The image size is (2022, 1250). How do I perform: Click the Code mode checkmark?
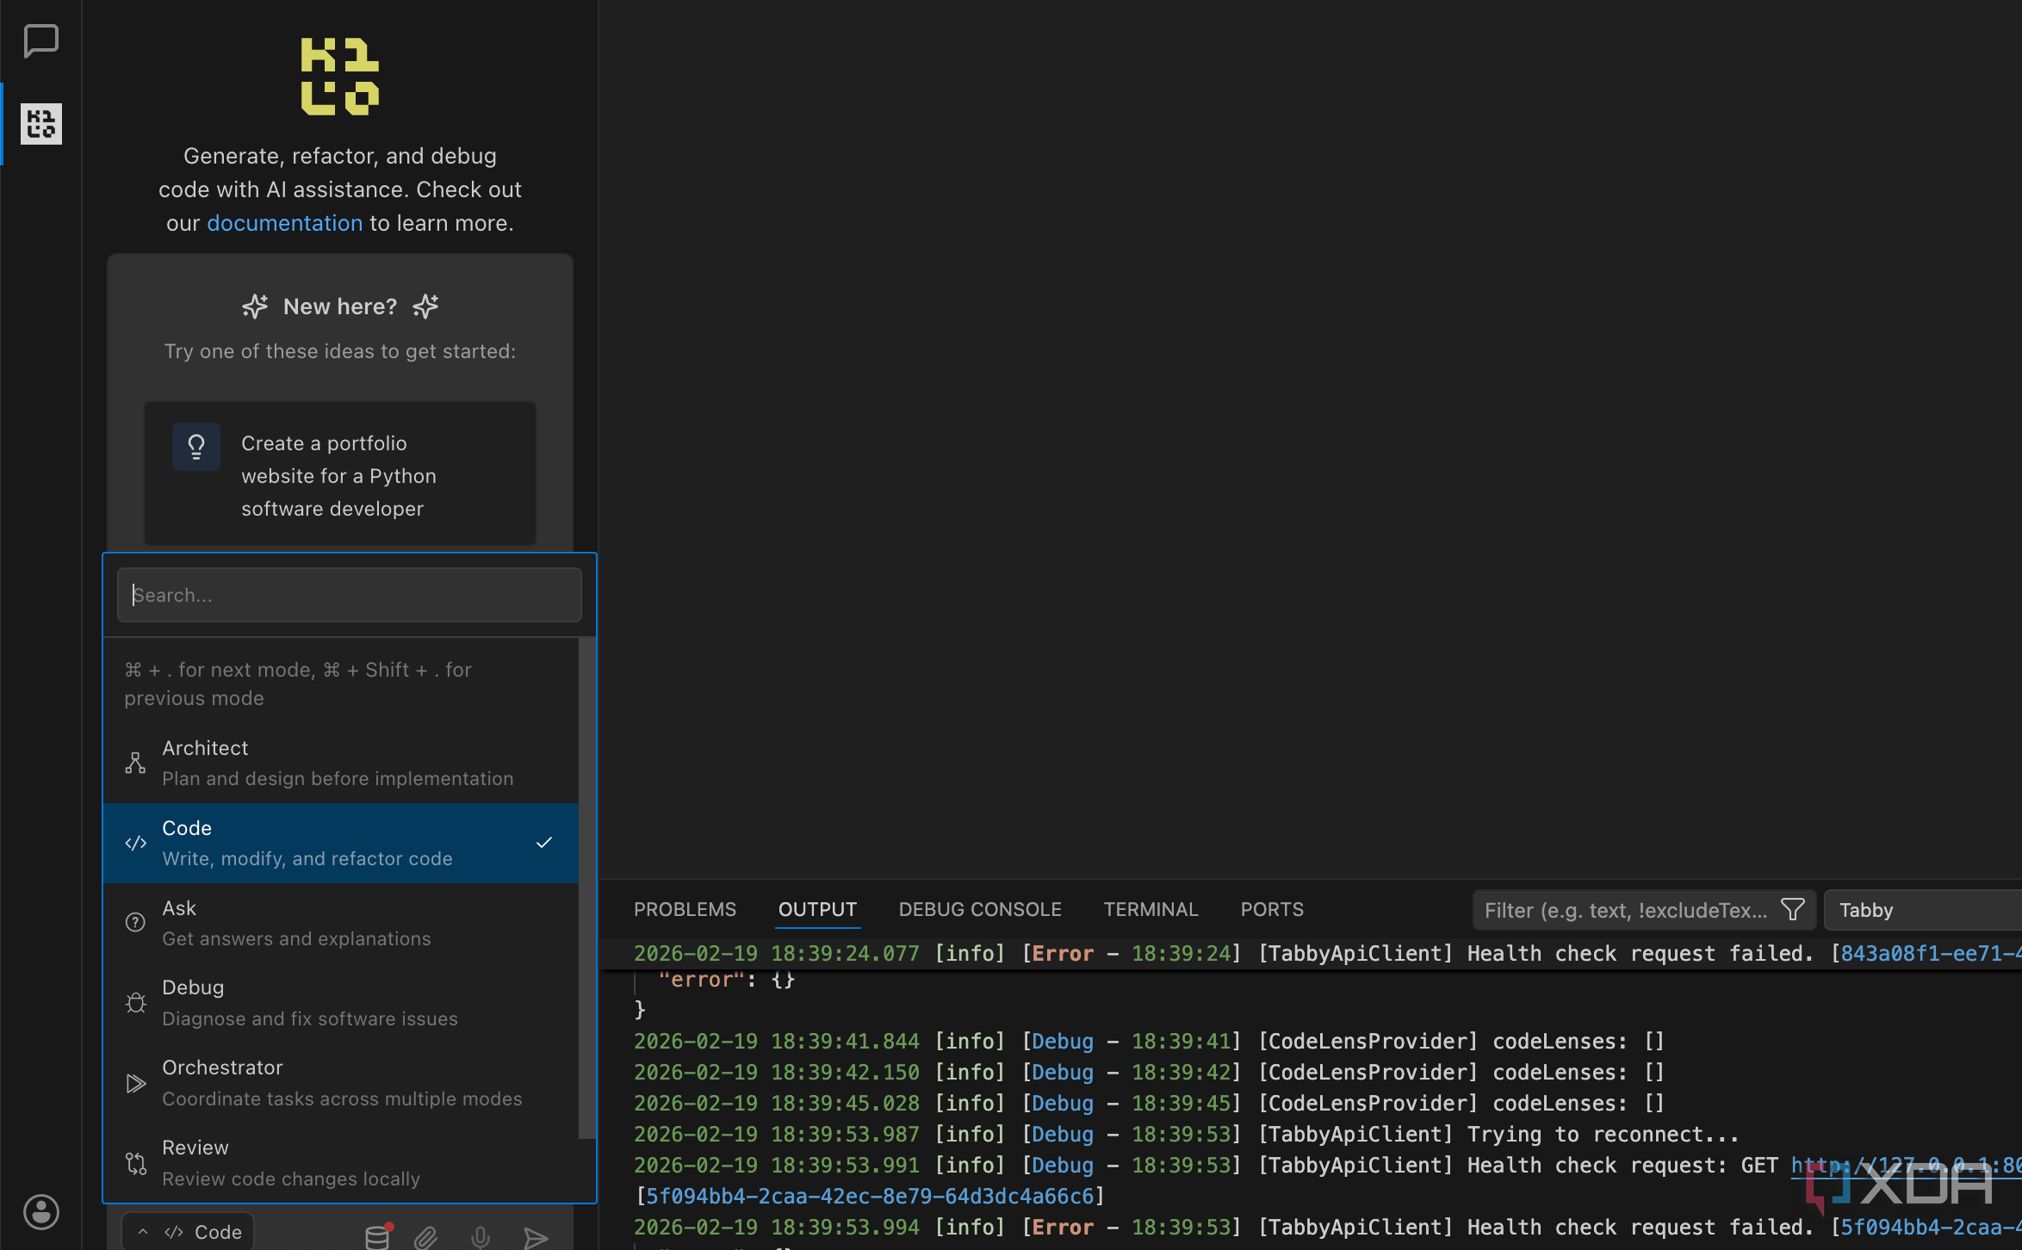pos(544,842)
